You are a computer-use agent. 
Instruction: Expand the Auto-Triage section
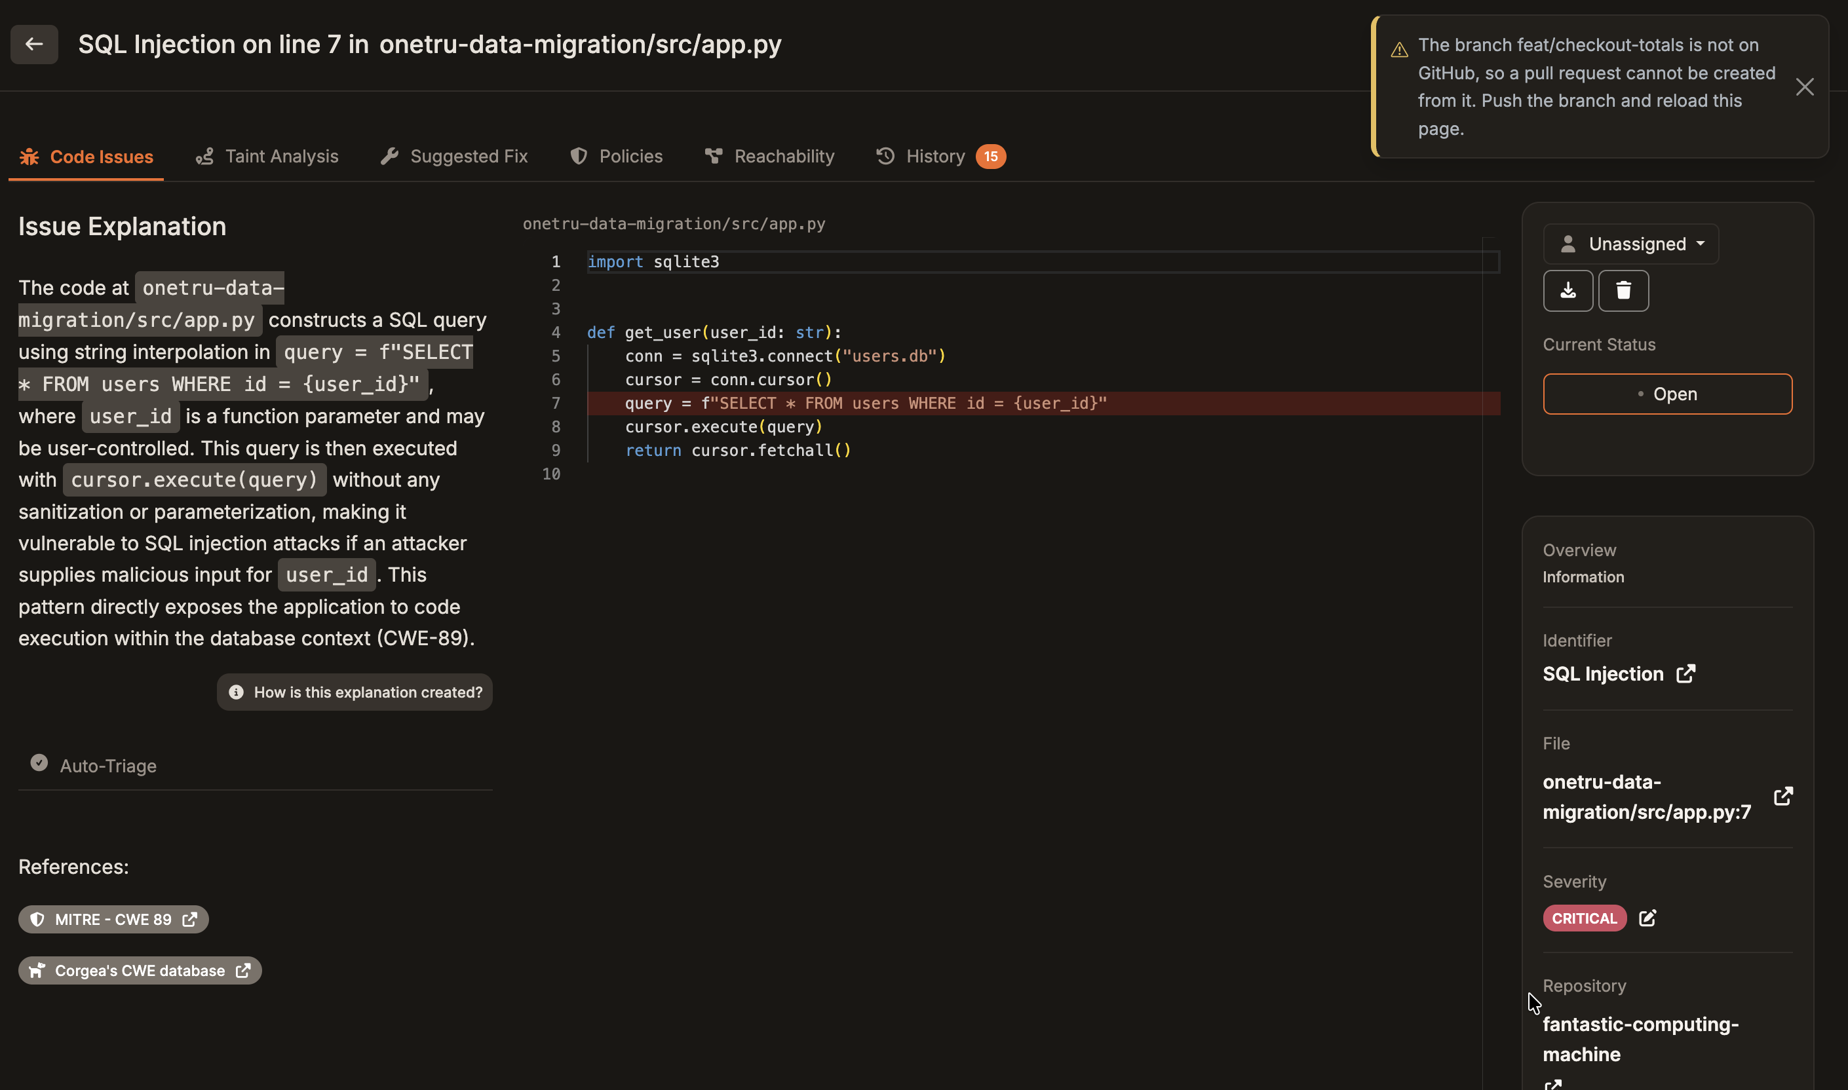tap(255, 765)
